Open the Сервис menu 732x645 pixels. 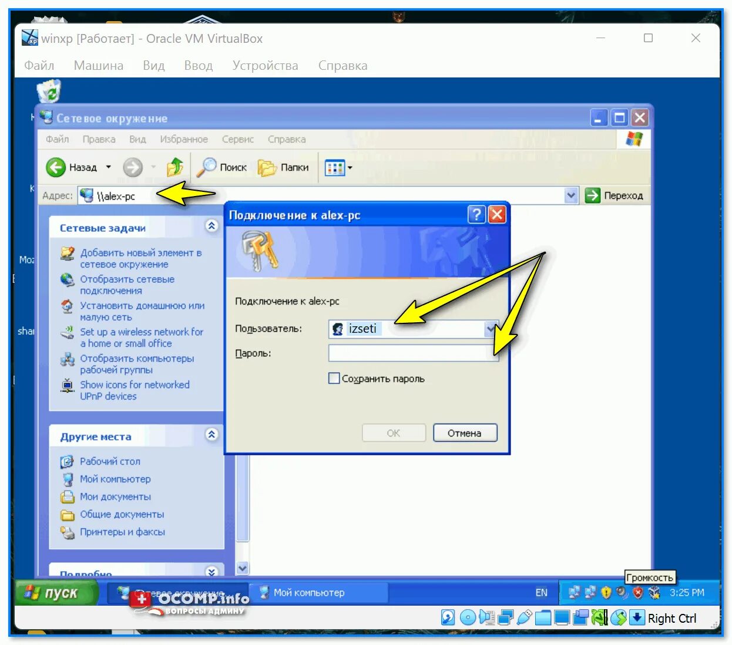click(238, 139)
